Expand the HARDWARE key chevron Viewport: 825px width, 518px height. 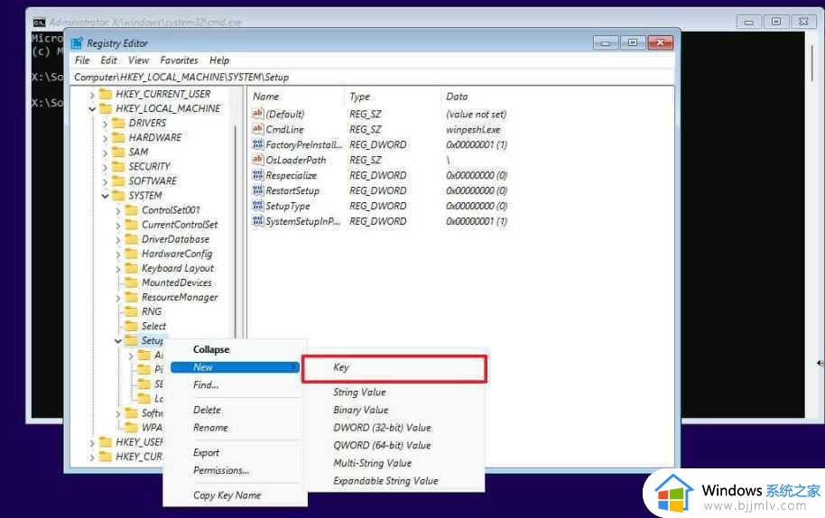tap(105, 138)
